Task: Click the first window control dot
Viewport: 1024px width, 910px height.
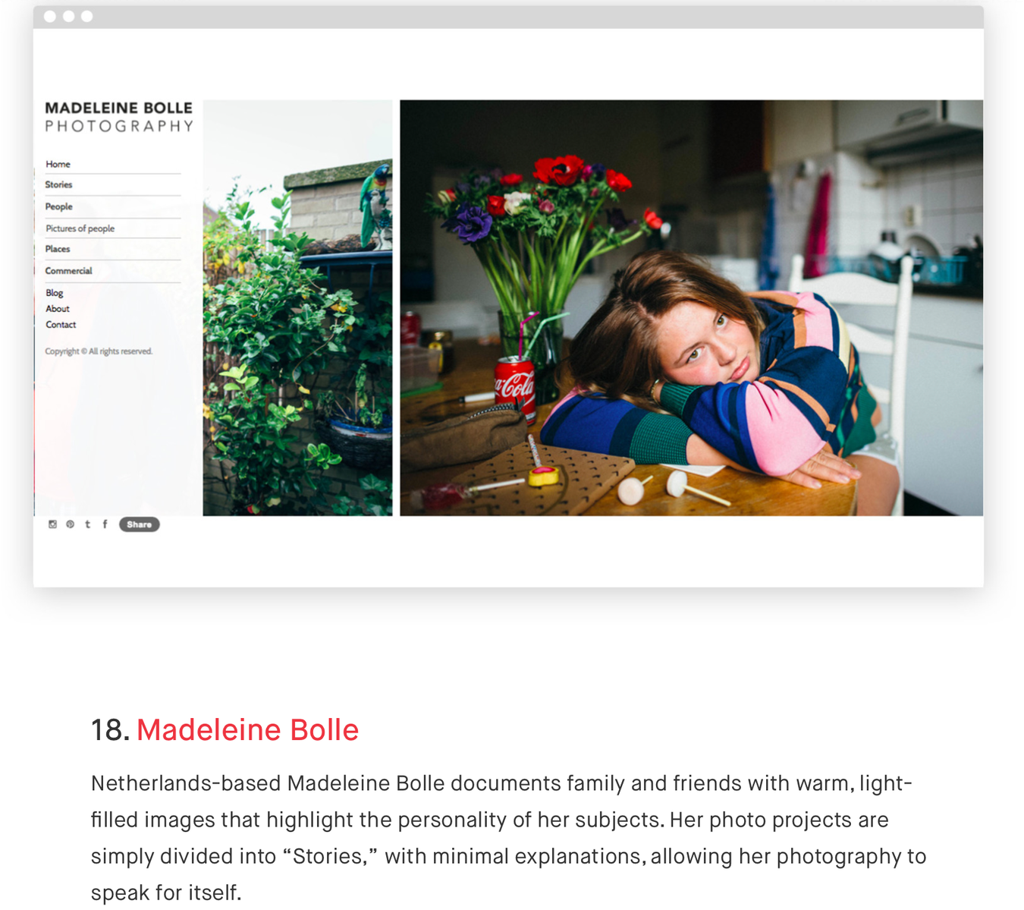Action: pos(50,17)
